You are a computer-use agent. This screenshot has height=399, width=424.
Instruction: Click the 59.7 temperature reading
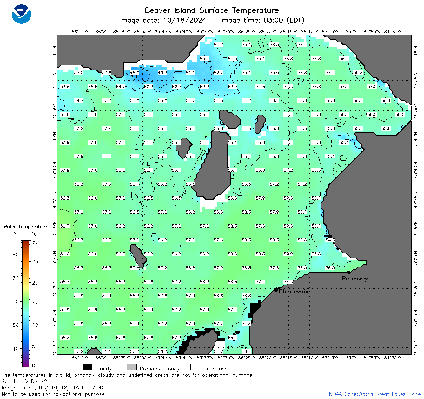pyautogui.click(x=65, y=226)
